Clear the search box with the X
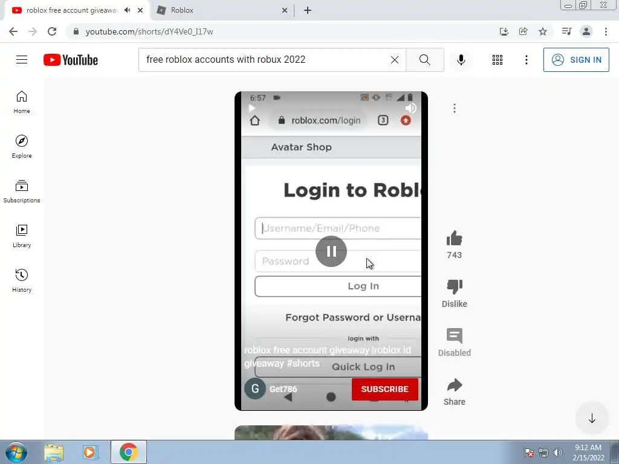619x464 pixels. point(394,60)
